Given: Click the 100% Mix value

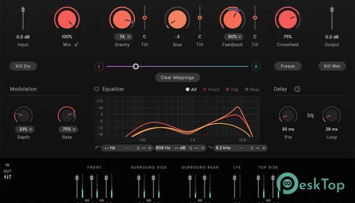Looking at the screenshot, I should (67, 37).
